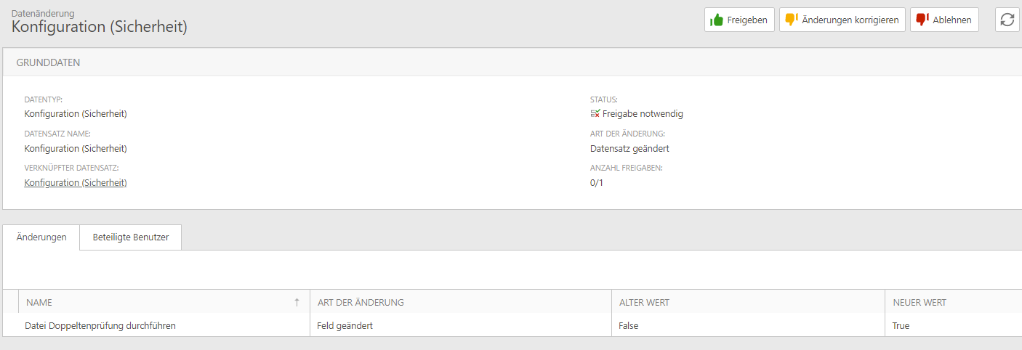Click the True value in the NEUER WERT column

[901, 326]
